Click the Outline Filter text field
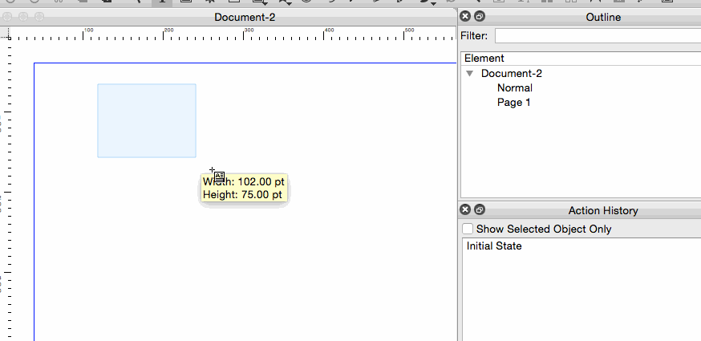Viewport: 701px width, 341px height. [597, 36]
